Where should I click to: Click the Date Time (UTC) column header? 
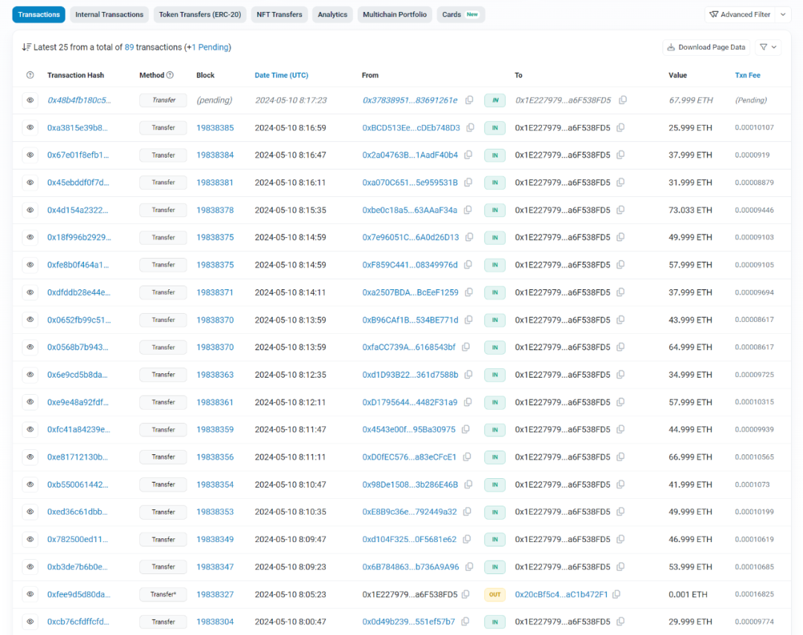(x=281, y=75)
